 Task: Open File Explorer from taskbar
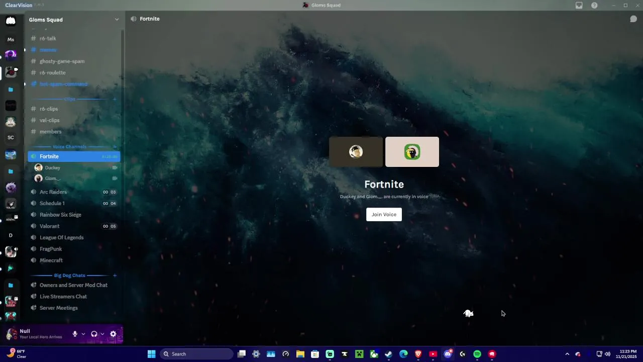[x=300, y=354]
